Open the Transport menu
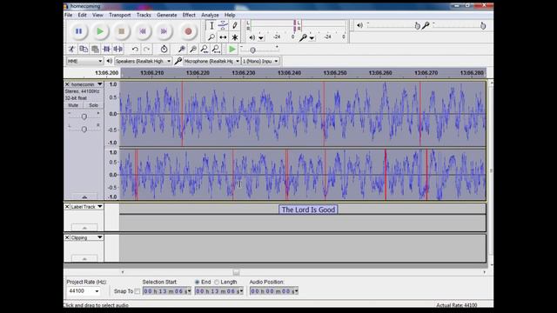557x313 pixels. click(x=120, y=15)
